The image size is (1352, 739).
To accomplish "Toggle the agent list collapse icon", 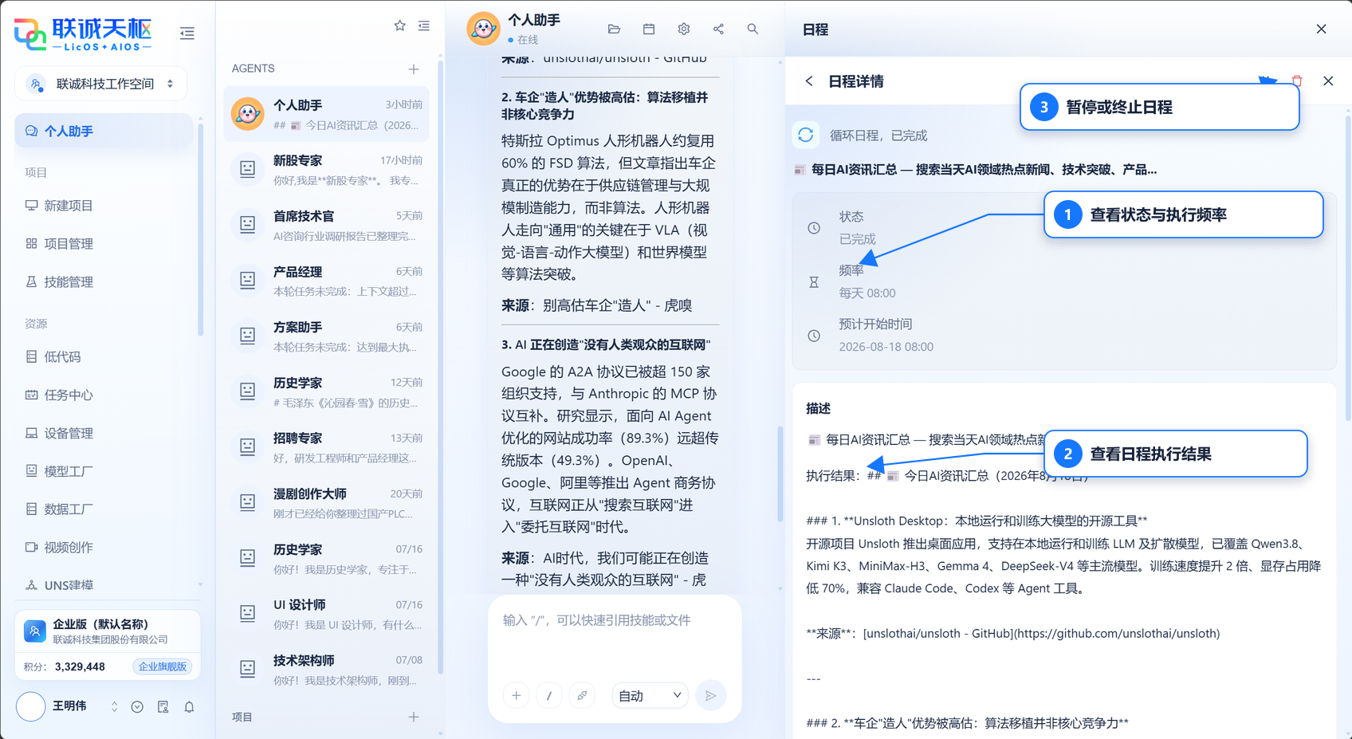I will click(x=424, y=26).
